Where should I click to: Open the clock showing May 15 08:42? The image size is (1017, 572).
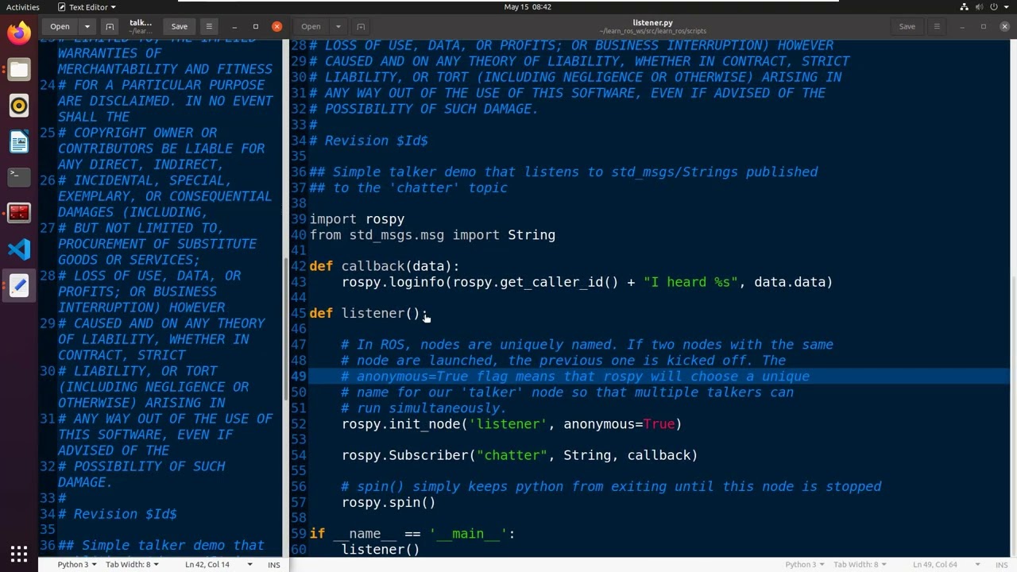tap(528, 7)
